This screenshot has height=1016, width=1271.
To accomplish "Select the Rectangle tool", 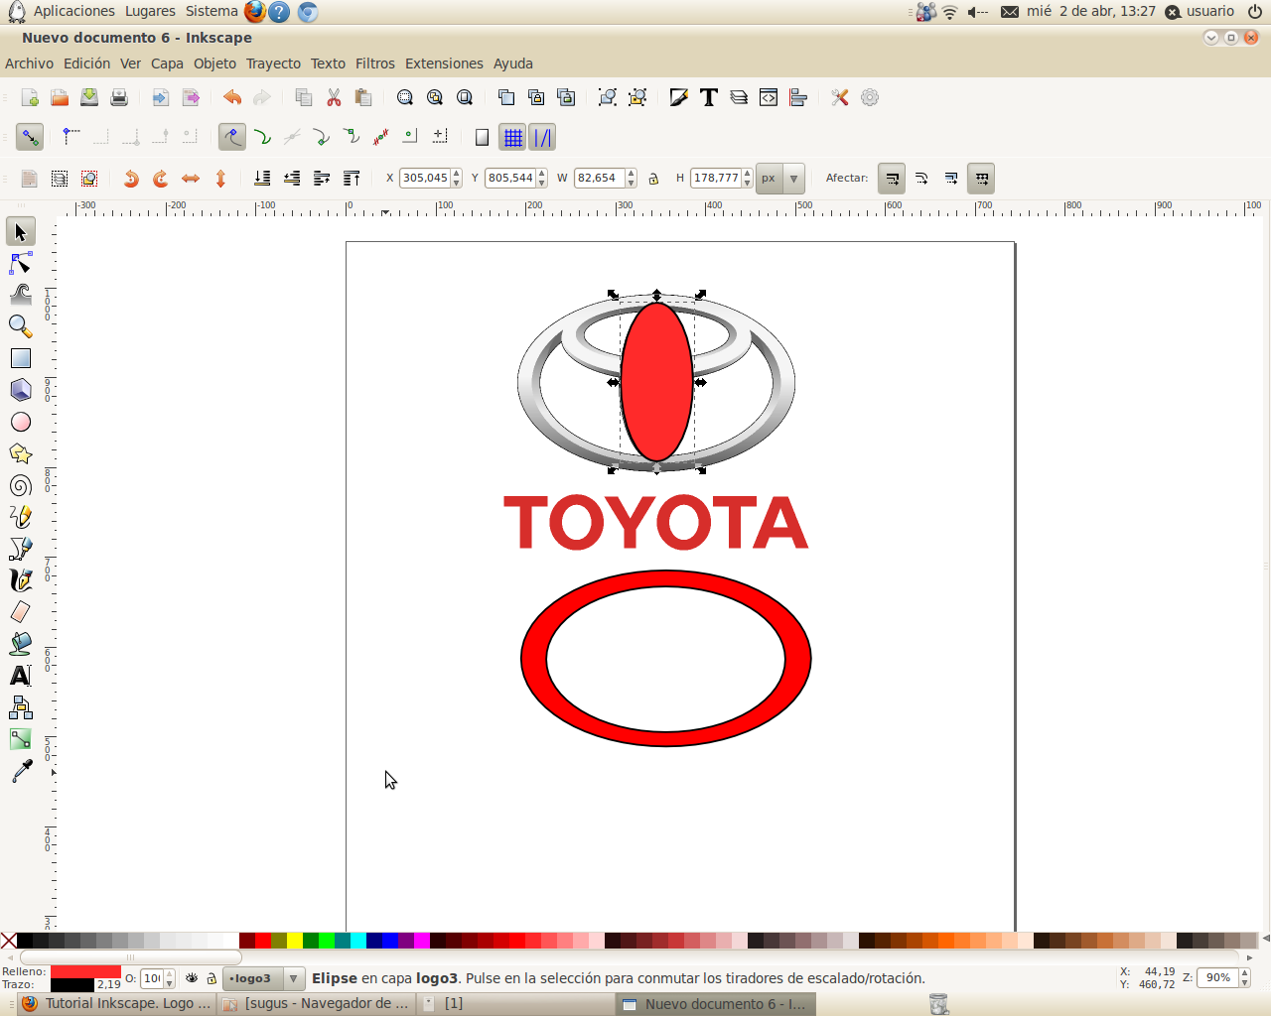I will pyautogui.click(x=20, y=358).
